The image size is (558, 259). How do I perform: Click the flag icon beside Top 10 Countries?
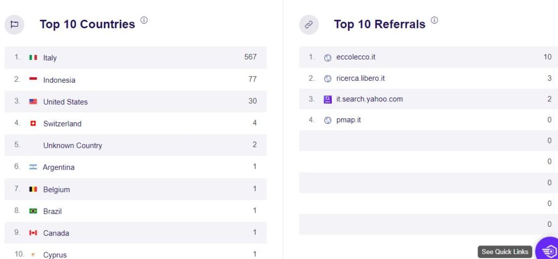click(x=14, y=25)
